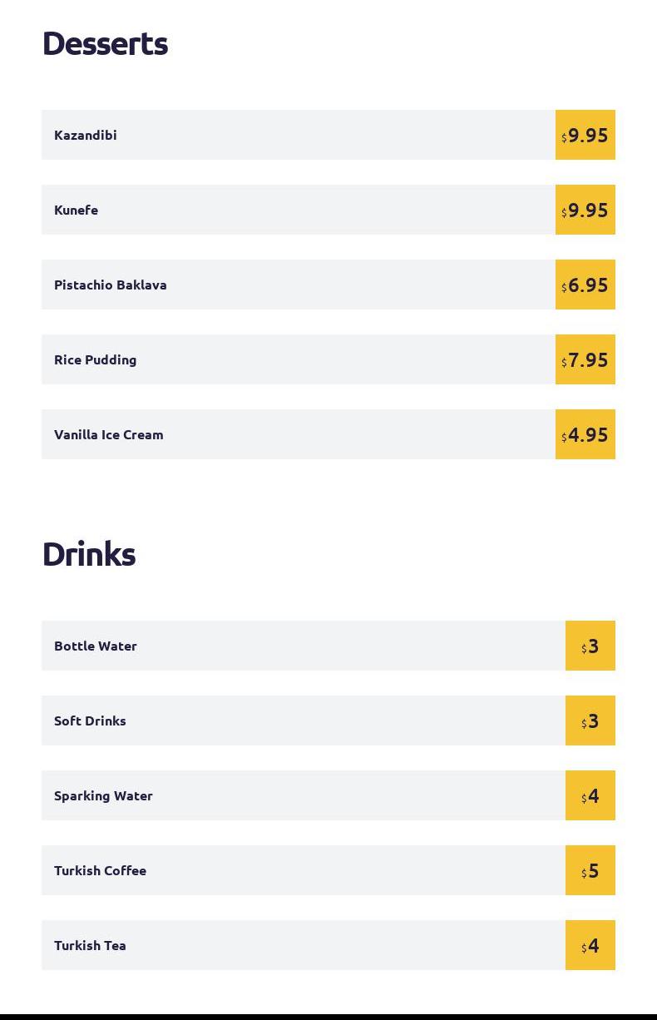Tap the $6.95 Pistachio Baklava price
This screenshot has height=1020, width=657.
(x=585, y=285)
